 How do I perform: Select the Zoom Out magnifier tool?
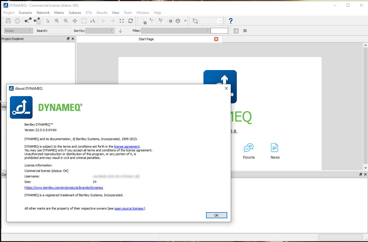pos(66,21)
